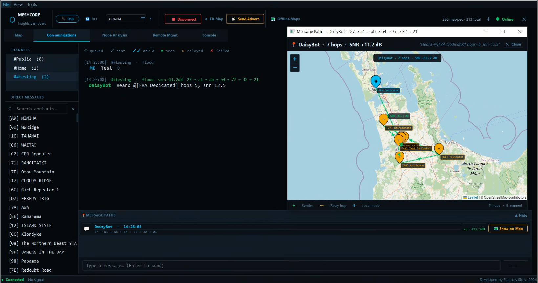The width and height of the screenshot is (538, 283).
Task: Click the DaisyBot hop path 27 → a1 in chat
Action: coord(195,80)
